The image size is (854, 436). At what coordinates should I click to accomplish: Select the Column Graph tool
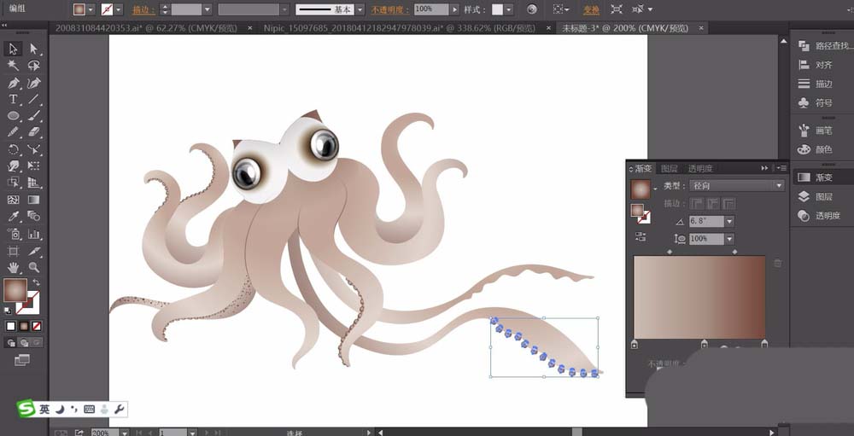coord(34,234)
